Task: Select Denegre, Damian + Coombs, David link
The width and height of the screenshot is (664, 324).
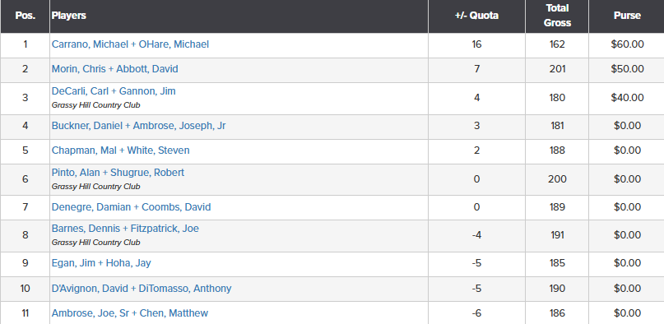Action: coord(132,207)
